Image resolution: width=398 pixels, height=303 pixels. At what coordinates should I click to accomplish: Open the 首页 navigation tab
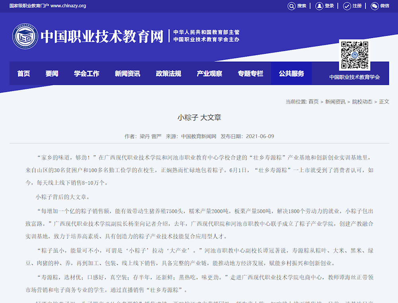[23, 74]
